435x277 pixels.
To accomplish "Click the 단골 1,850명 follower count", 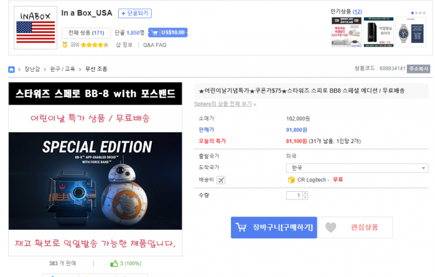I will pyautogui.click(x=129, y=33).
